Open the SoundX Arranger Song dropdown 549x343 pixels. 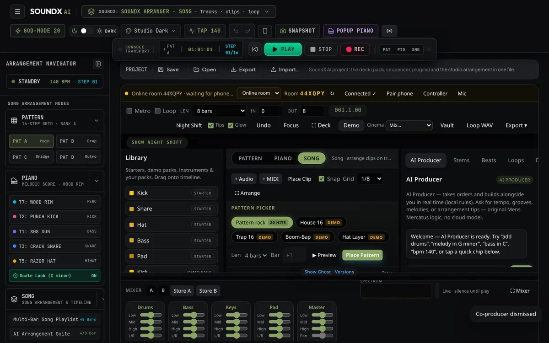(178, 11)
